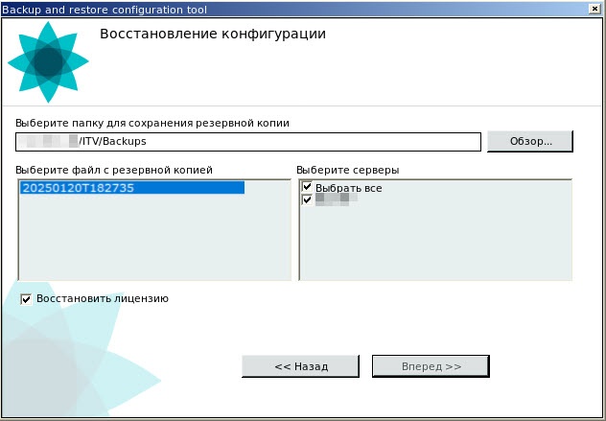Image resolution: width=606 pixels, height=421 pixels.
Task: Close the backup and restore tool window
Action: (x=596, y=8)
